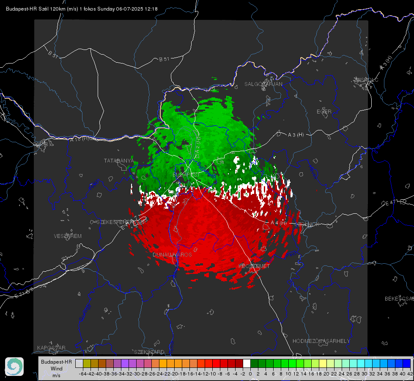The image size is (414, 381).
Task: Select the MISKOLC city label
Action: (367, 80)
